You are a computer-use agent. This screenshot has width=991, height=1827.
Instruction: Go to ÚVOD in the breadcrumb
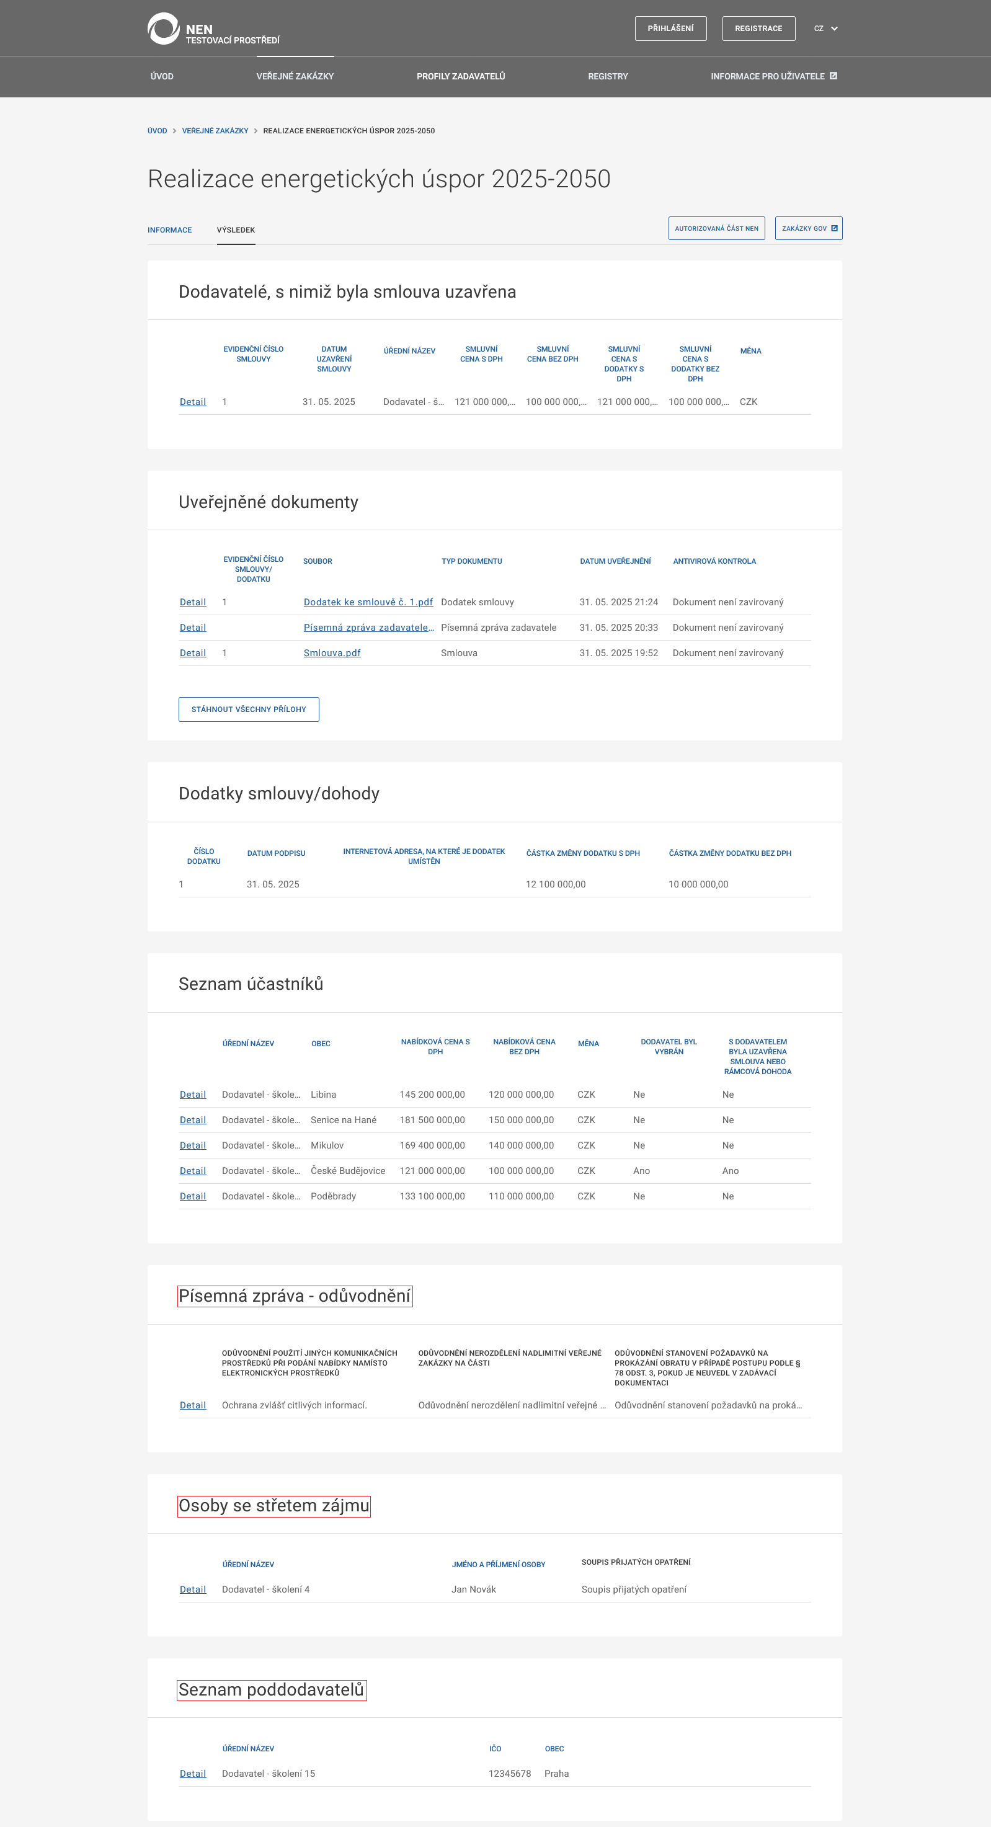pyautogui.click(x=157, y=130)
